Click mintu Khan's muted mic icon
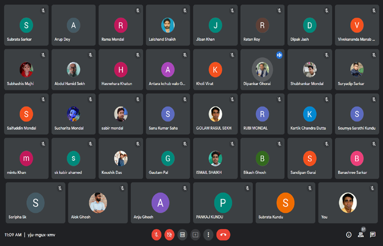The width and height of the screenshot is (383, 246). [x=43, y=144]
